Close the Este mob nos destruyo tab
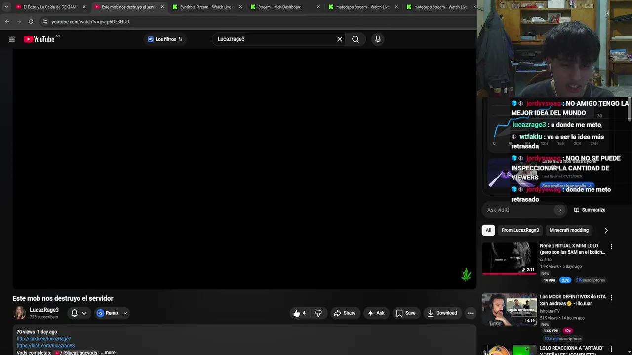The image size is (632, 355). pyautogui.click(x=162, y=7)
